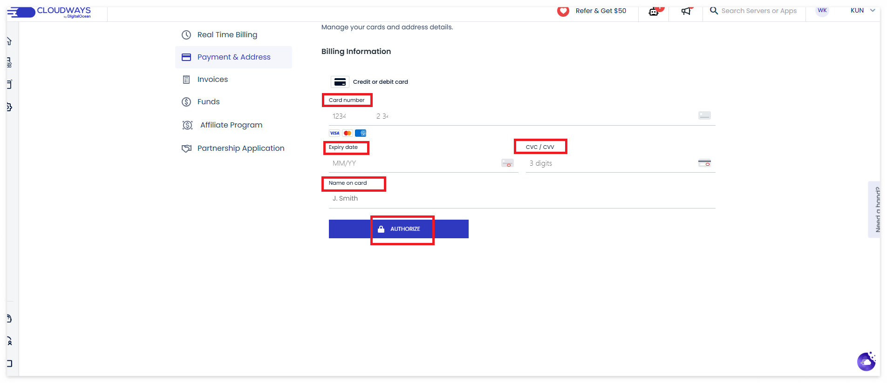The image size is (887, 383).
Task: Open the announcements megaphone icon
Action: coord(687,11)
